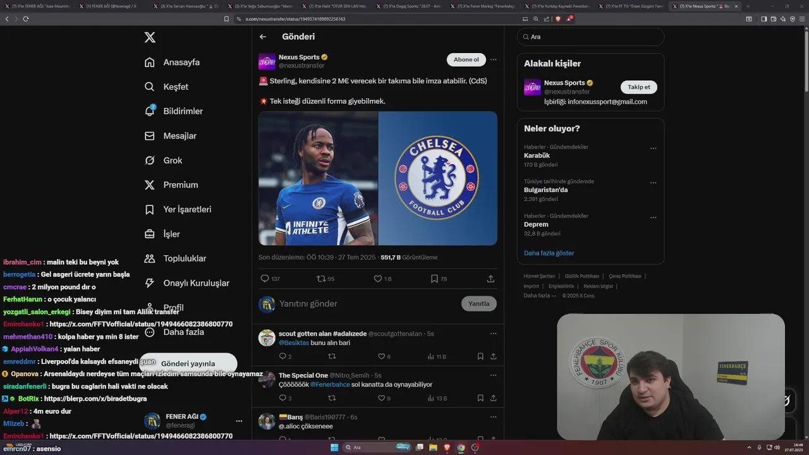
Task: Click the share icon on the main post
Action: point(490,279)
